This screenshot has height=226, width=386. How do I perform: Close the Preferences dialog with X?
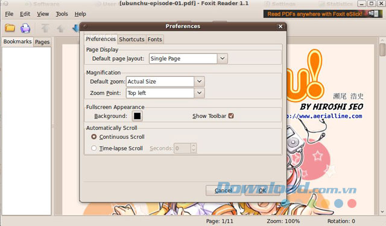pyautogui.click(x=280, y=26)
